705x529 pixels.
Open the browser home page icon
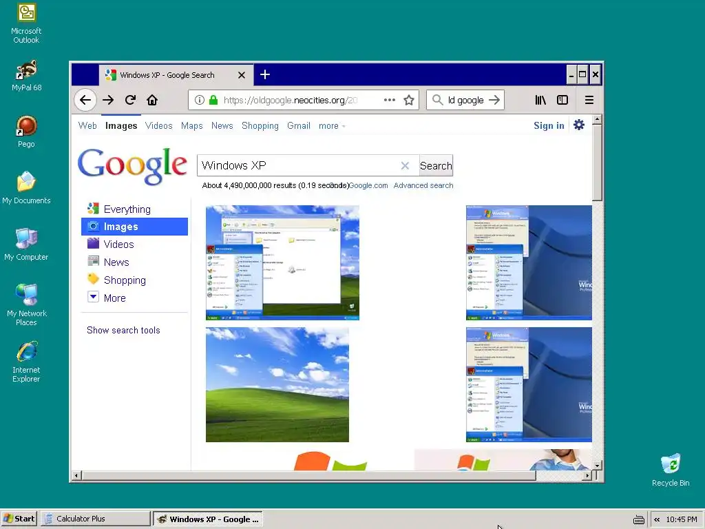pyautogui.click(x=152, y=100)
